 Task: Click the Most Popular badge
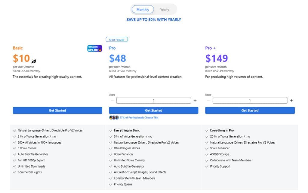117,39
